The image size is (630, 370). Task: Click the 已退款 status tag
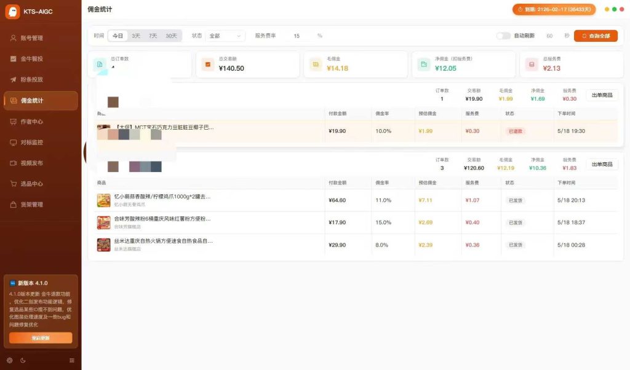[516, 132]
